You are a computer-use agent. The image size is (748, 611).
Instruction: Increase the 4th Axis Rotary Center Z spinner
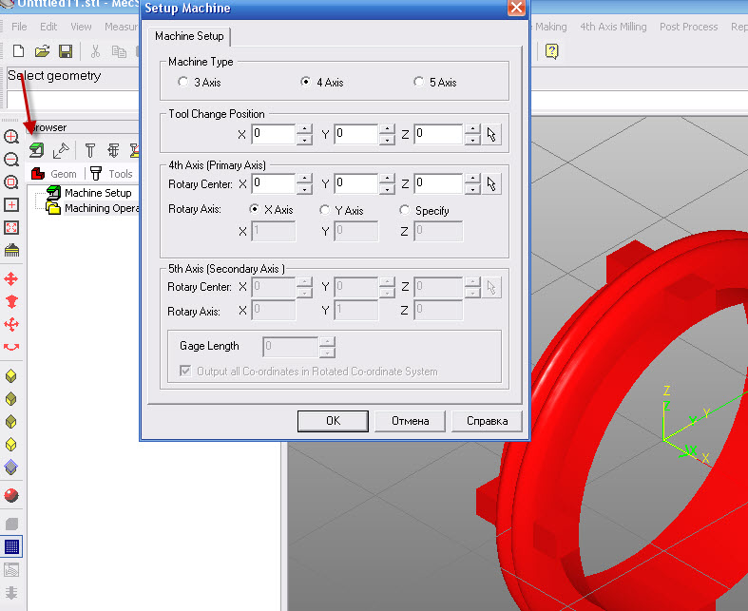tap(472, 179)
